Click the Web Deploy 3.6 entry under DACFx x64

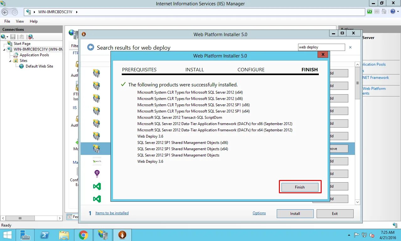[150, 136]
